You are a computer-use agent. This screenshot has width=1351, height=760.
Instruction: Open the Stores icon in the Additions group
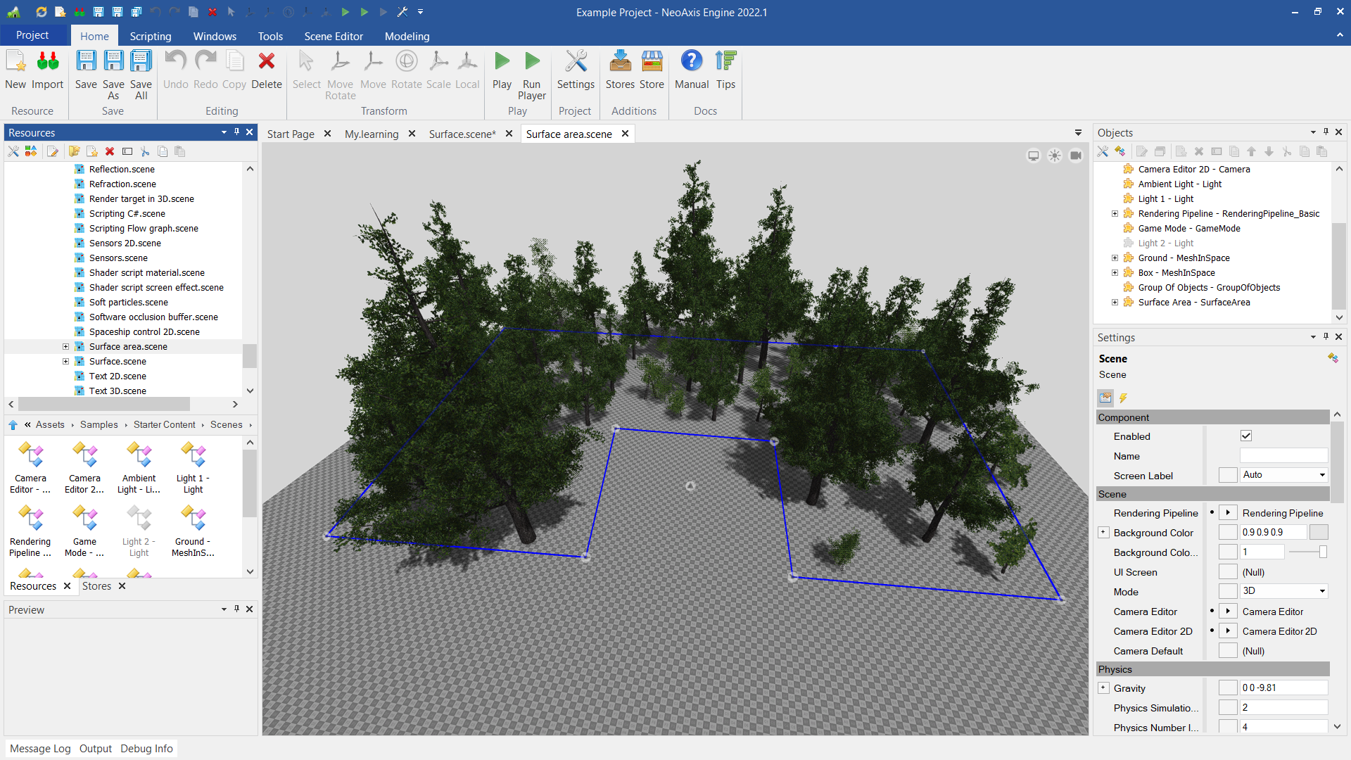tap(620, 62)
